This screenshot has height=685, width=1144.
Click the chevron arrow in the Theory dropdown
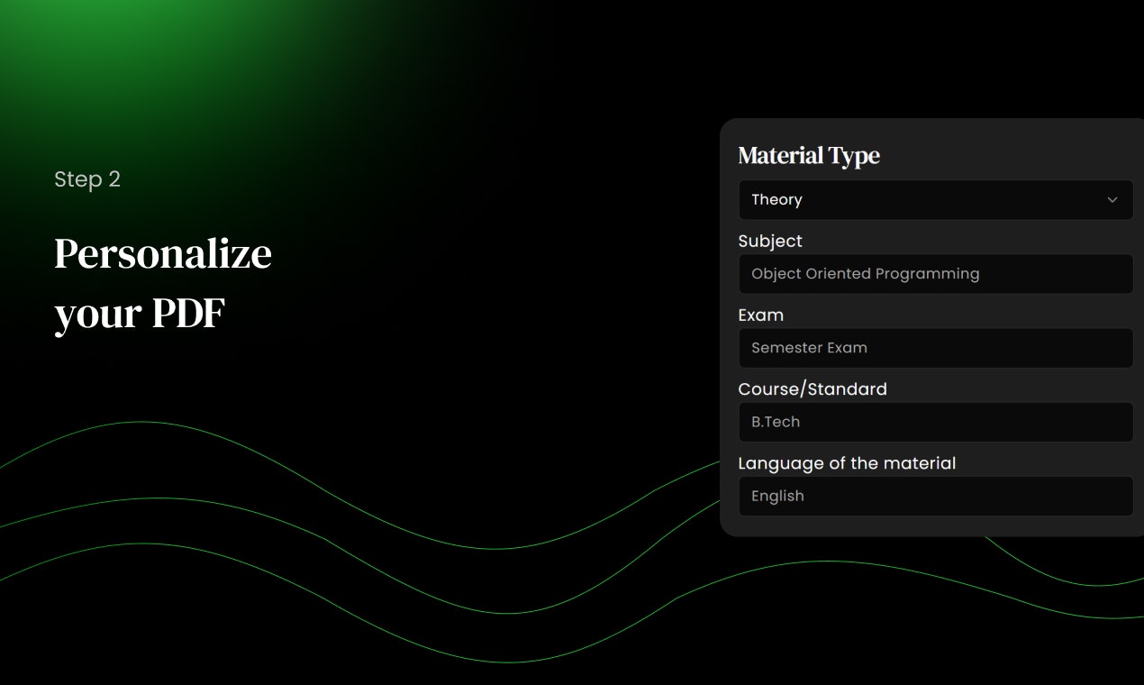[1112, 200]
